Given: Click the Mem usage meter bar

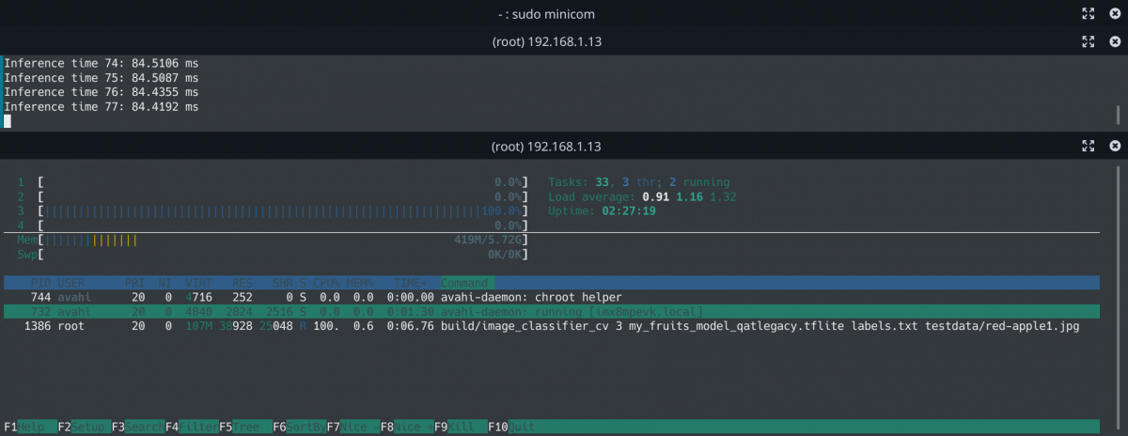Looking at the screenshot, I should pyautogui.click(x=282, y=241).
